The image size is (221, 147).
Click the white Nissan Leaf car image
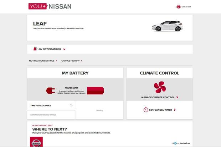(x=167, y=25)
